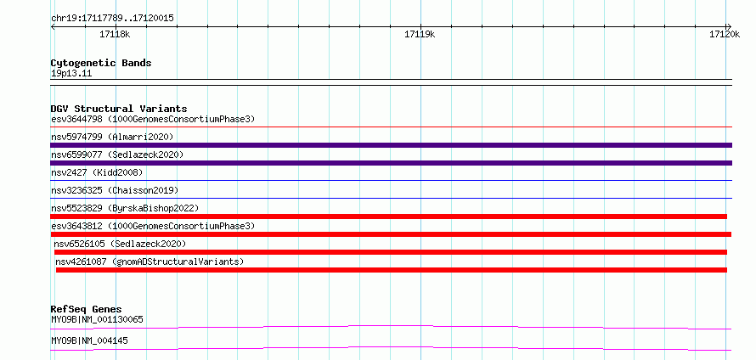Click the purple bar for nsv5974799

(391, 145)
